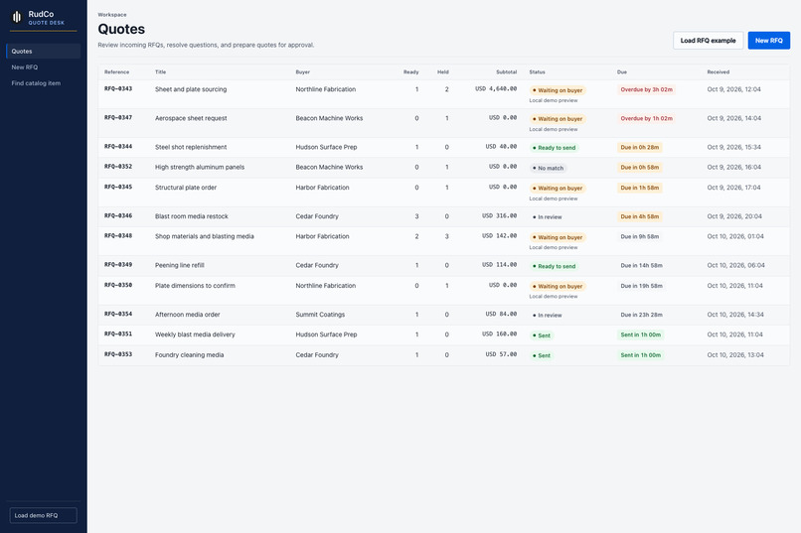
Task: Click the Buyer column header
Action: 303,71
